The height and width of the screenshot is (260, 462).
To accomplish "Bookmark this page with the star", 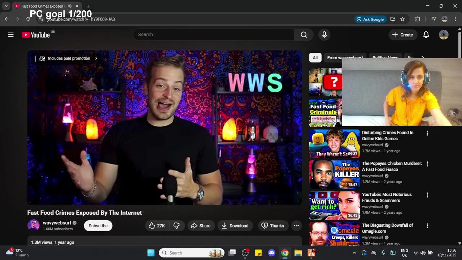I will tap(402, 19).
